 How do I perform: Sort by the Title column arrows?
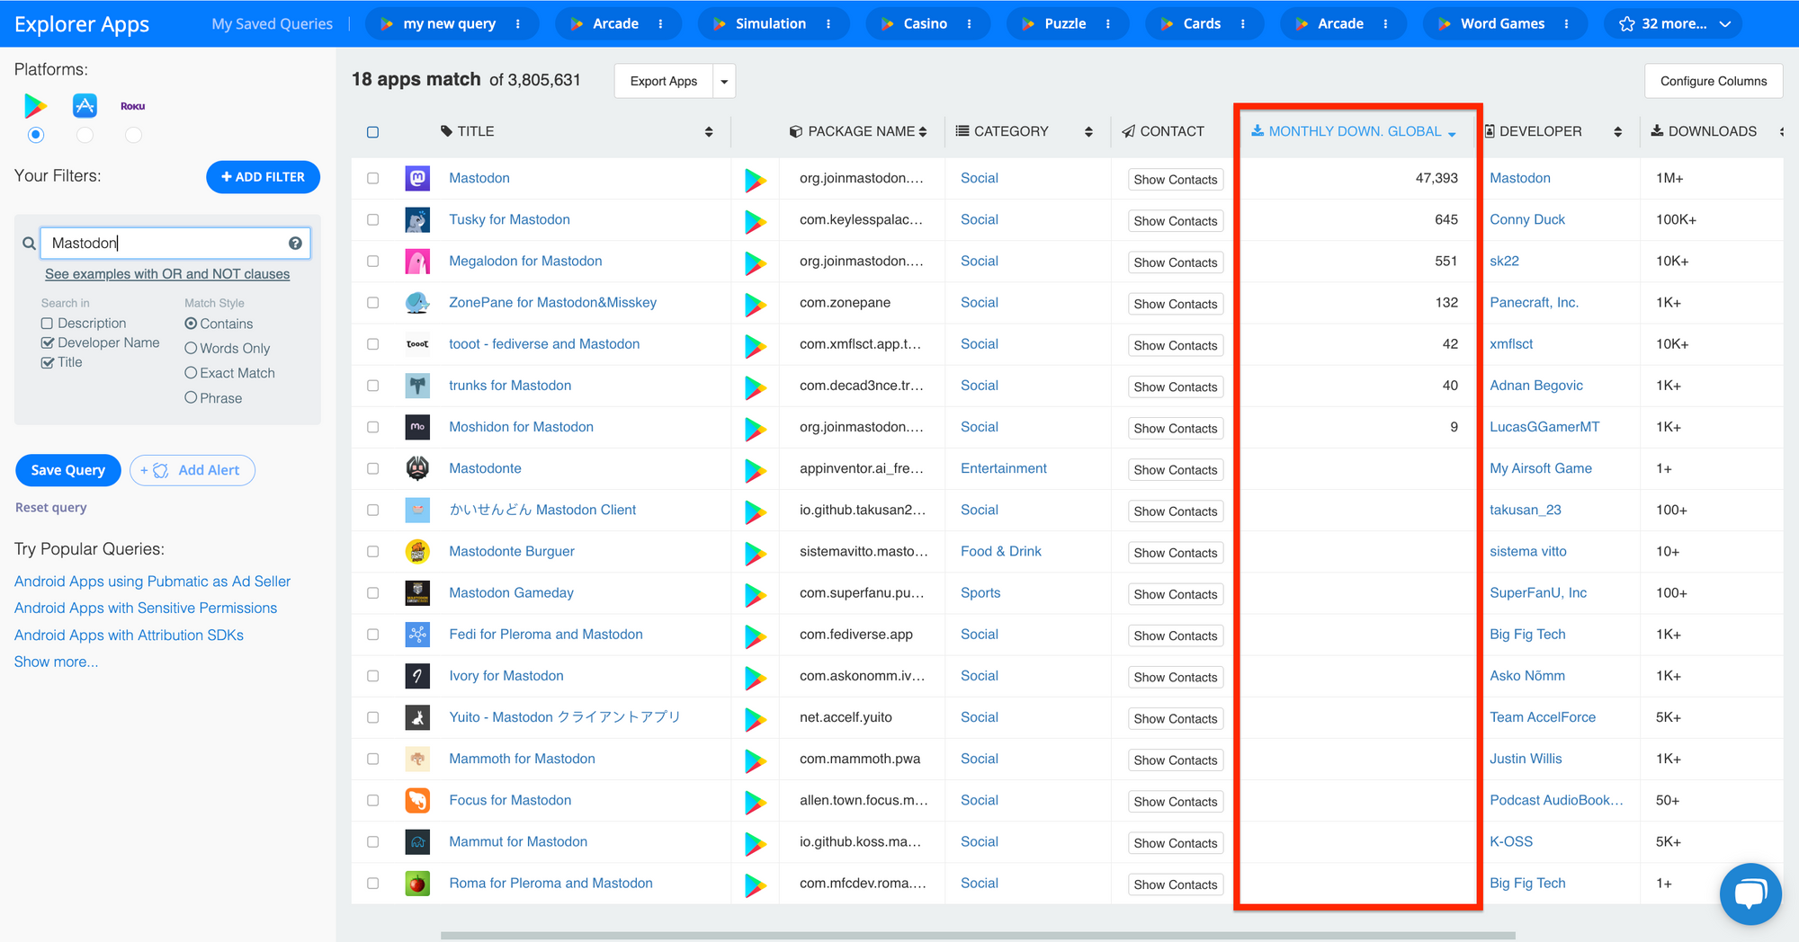709,132
